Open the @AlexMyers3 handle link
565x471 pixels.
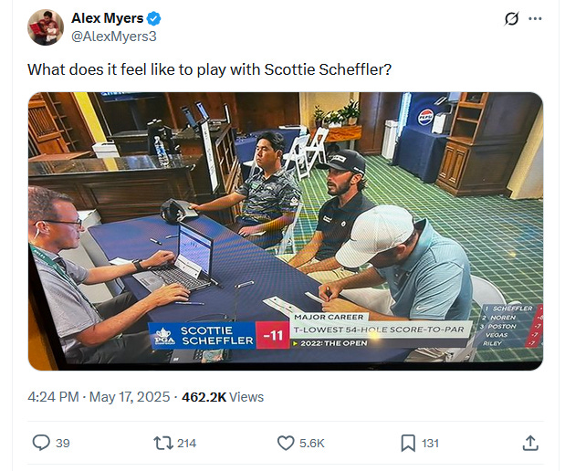pos(114,37)
